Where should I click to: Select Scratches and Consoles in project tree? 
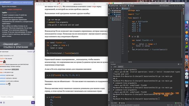coord(116,20)
